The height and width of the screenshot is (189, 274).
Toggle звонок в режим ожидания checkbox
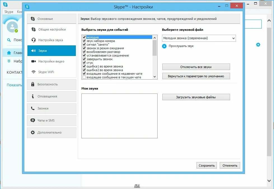click(84, 48)
